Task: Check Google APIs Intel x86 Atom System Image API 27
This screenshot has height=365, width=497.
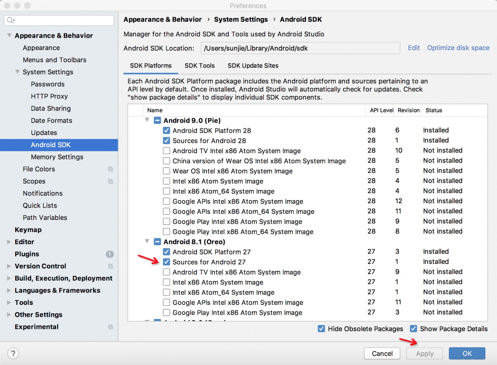Action: click(x=166, y=303)
